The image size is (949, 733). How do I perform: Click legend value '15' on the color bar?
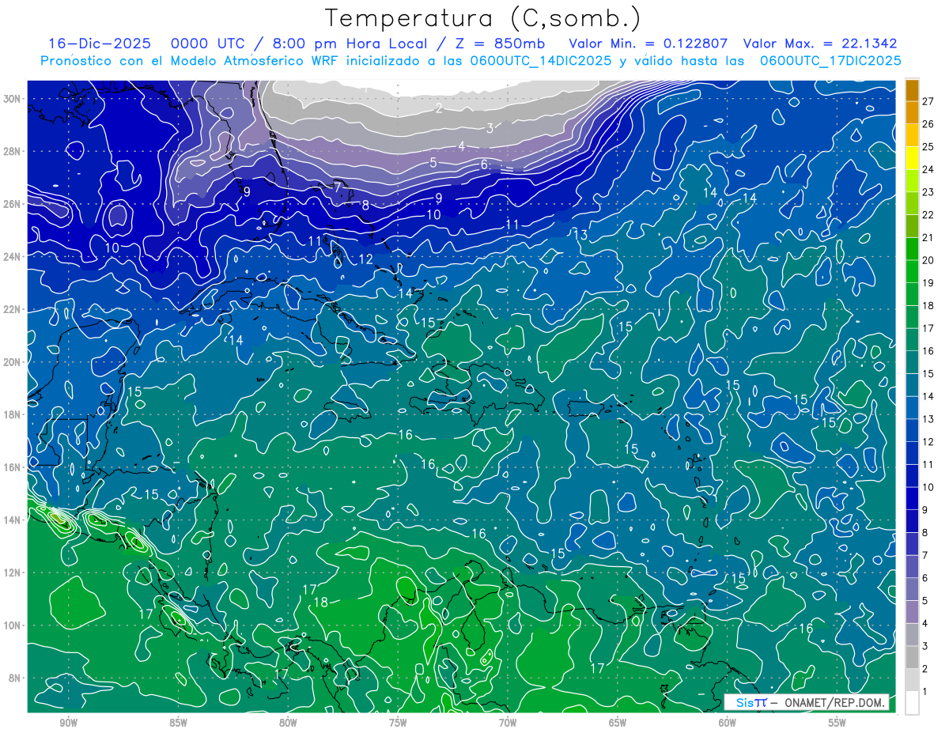point(928,373)
